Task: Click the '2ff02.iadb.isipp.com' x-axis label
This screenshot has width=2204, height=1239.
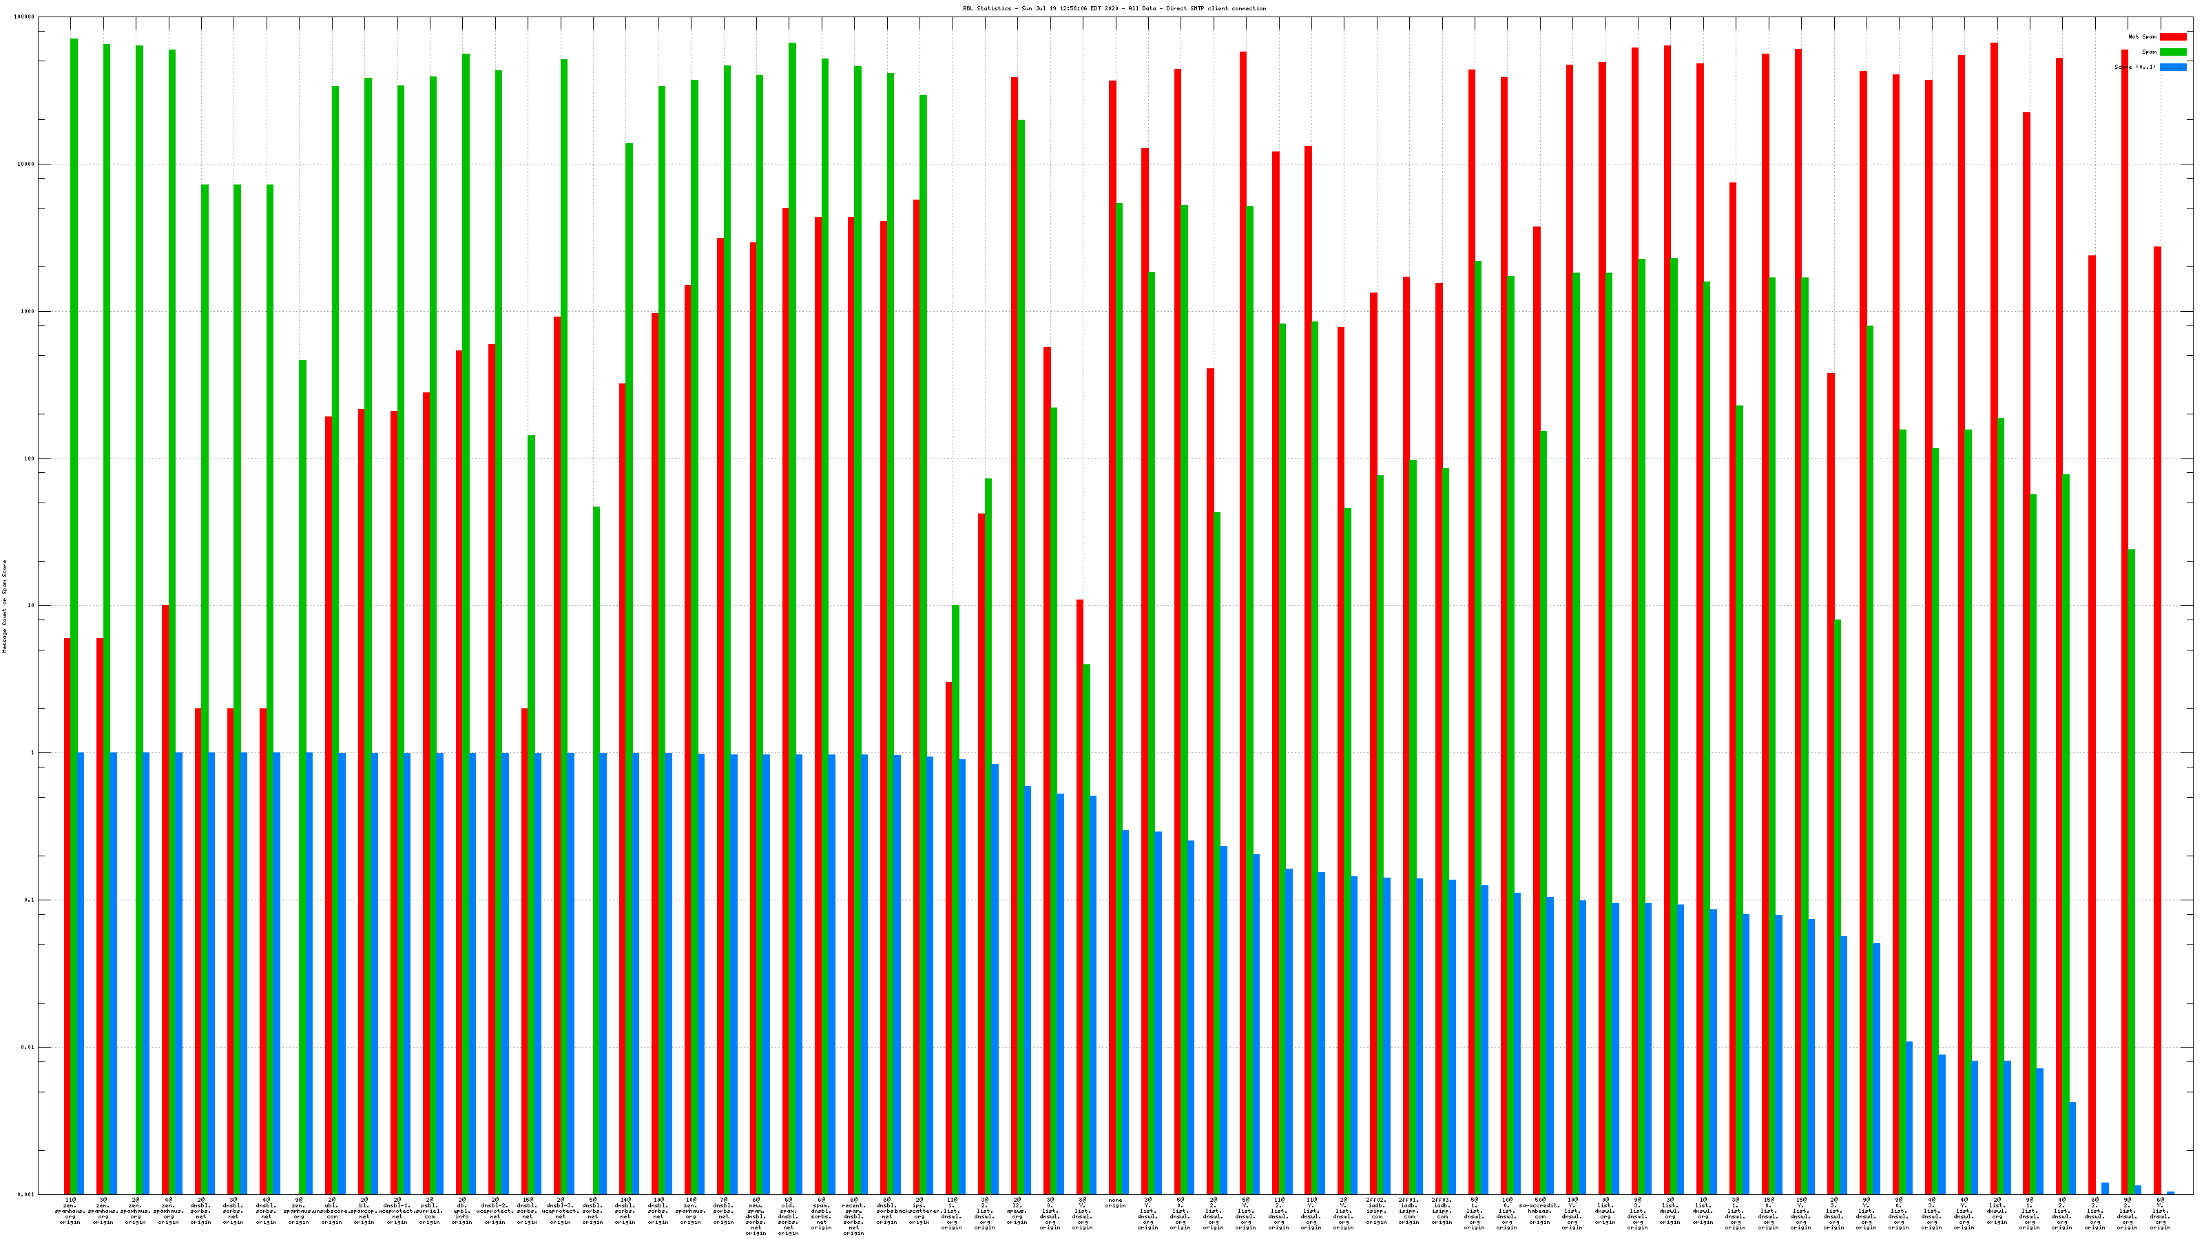Action: tap(1376, 1210)
